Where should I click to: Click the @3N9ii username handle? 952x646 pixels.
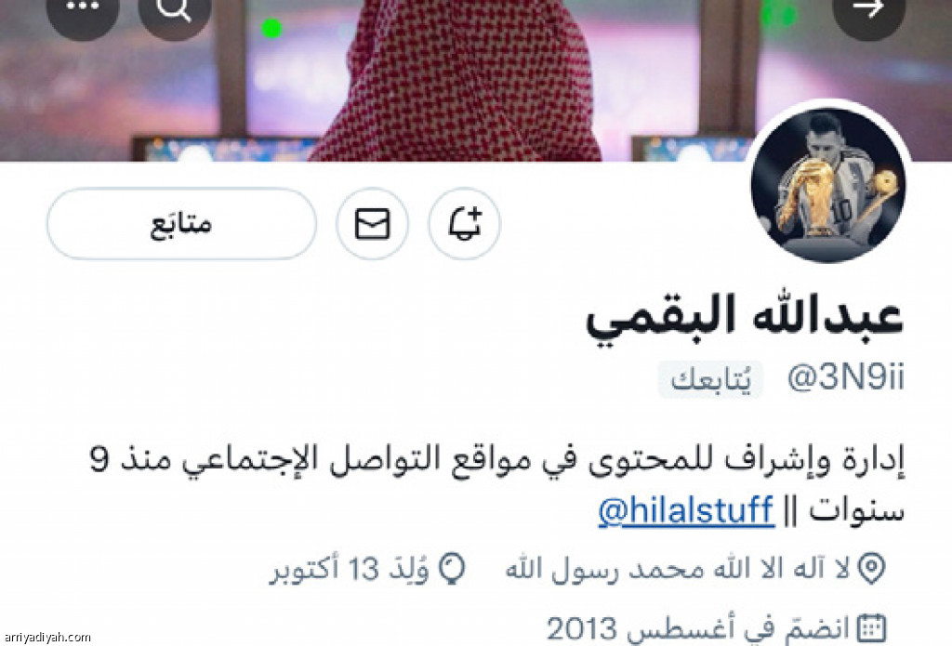tap(846, 377)
